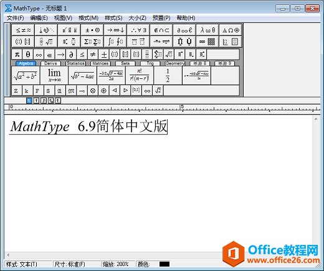The height and width of the screenshot is (271, 324).
Task: Select the fourth tab stop alignment button
Action: [x=50, y=101]
